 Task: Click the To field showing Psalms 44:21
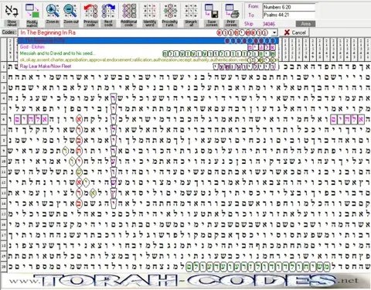point(289,15)
